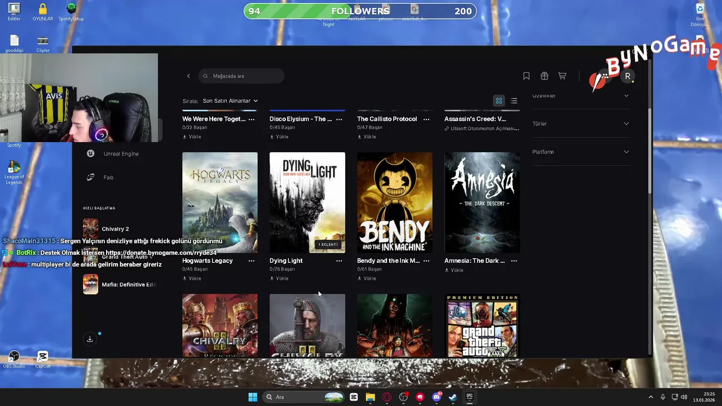The height and width of the screenshot is (406, 722).
Task: Click the 'Hogwarts Legacy' title text
Action: point(208,261)
